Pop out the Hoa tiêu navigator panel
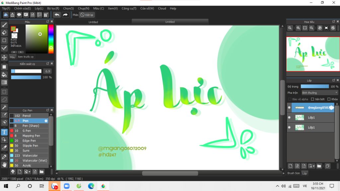Viewport: 340px width, 191px height. point(334,22)
